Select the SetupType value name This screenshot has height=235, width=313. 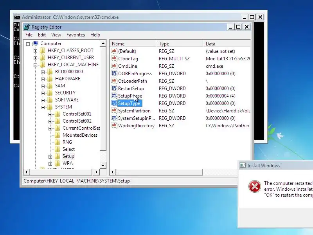[x=130, y=103]
